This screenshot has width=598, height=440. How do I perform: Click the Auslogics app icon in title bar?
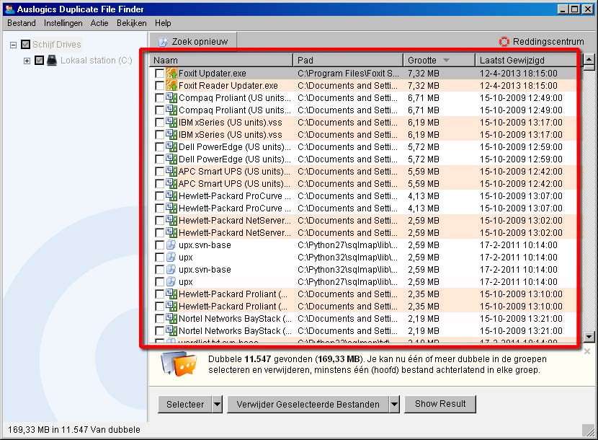[10, 9]
